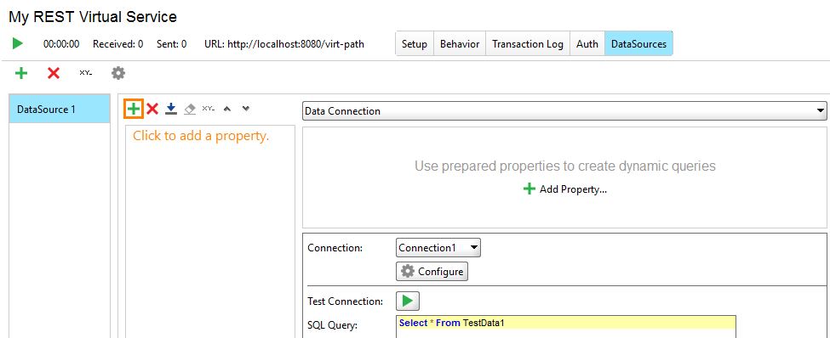Select the DataSources tab
Image resolution: width=830 pixels, height=338 pixels.
(x=639, y=44)
